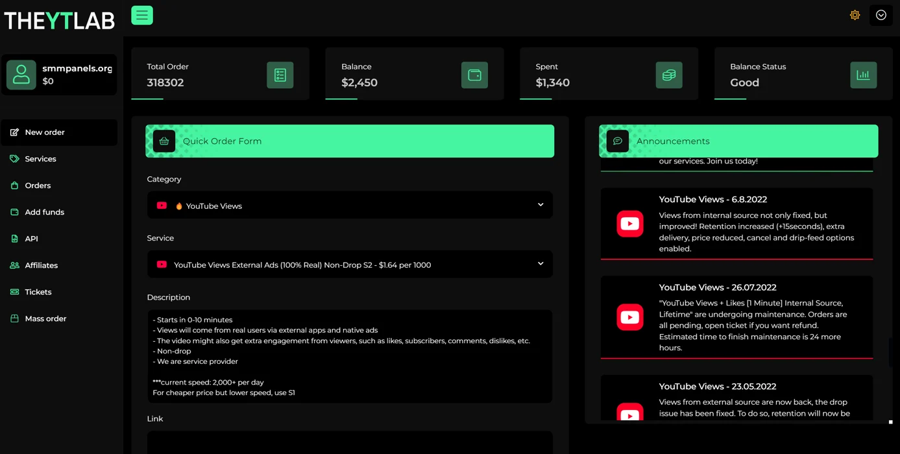Screen dimensions: 900x454
Task: Click the Mass order bag icon
Action: 14,318
